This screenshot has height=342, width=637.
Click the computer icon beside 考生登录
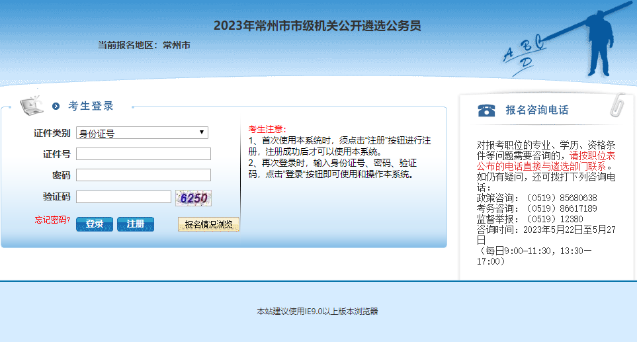tap(31, 105)
